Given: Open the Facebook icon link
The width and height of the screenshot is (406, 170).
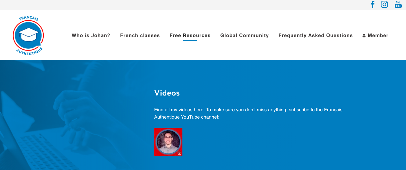Looking at the screenshot, I should click(372, 4).
